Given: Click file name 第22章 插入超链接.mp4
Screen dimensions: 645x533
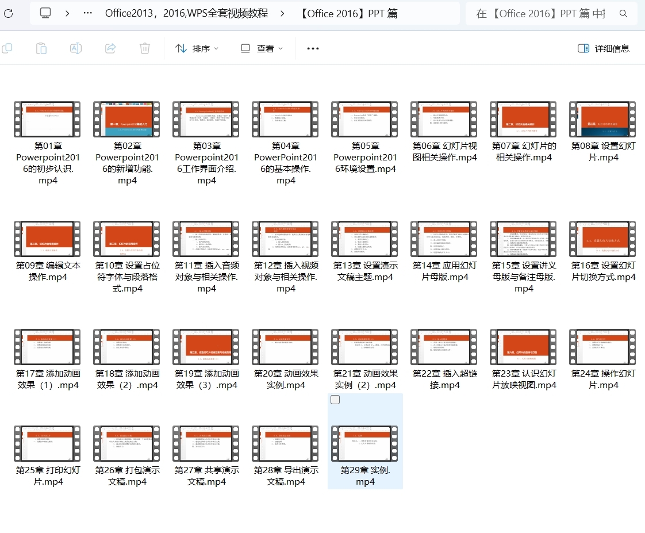Looking at the screenshot, I should (x=445, y=379).
